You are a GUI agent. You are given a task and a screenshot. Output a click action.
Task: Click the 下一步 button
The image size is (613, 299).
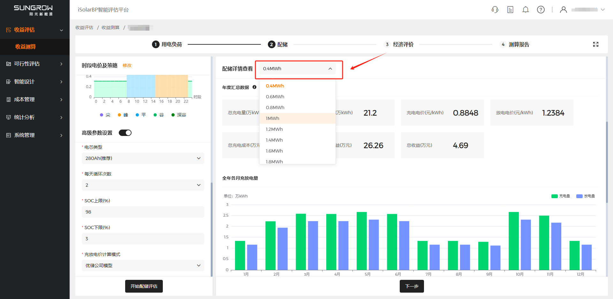coord(412,286)
